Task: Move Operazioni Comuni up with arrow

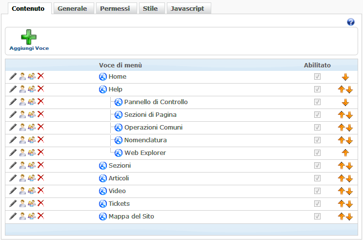Action: point(341,127)
